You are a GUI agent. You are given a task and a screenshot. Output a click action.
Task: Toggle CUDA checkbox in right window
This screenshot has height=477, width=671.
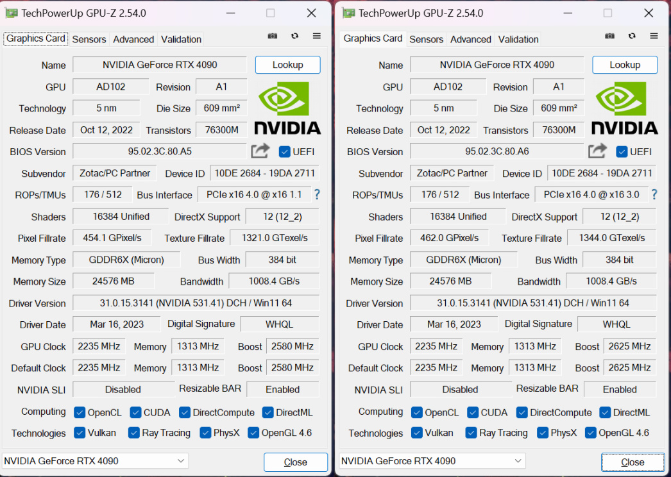click(472, 412)
